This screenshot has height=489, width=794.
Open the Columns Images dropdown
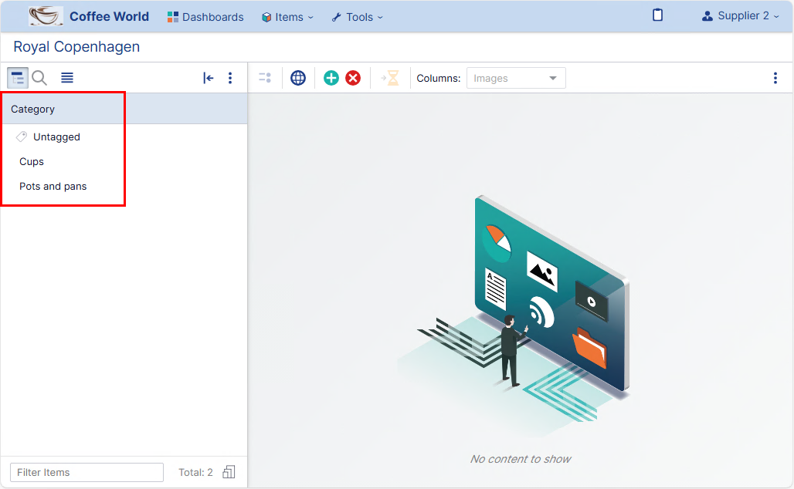click(516, 79)
